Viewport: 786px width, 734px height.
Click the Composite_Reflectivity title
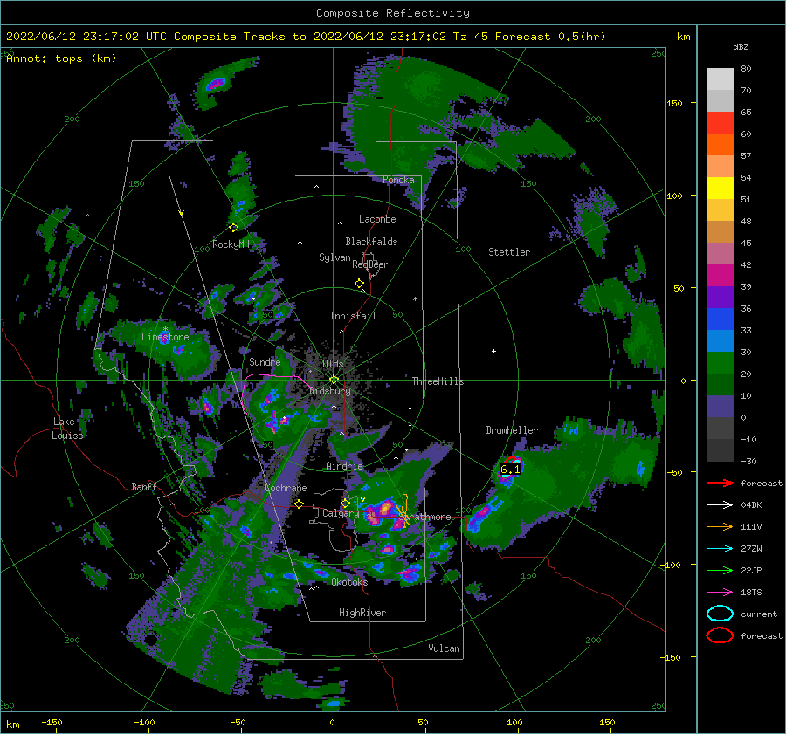click(392, 13)
